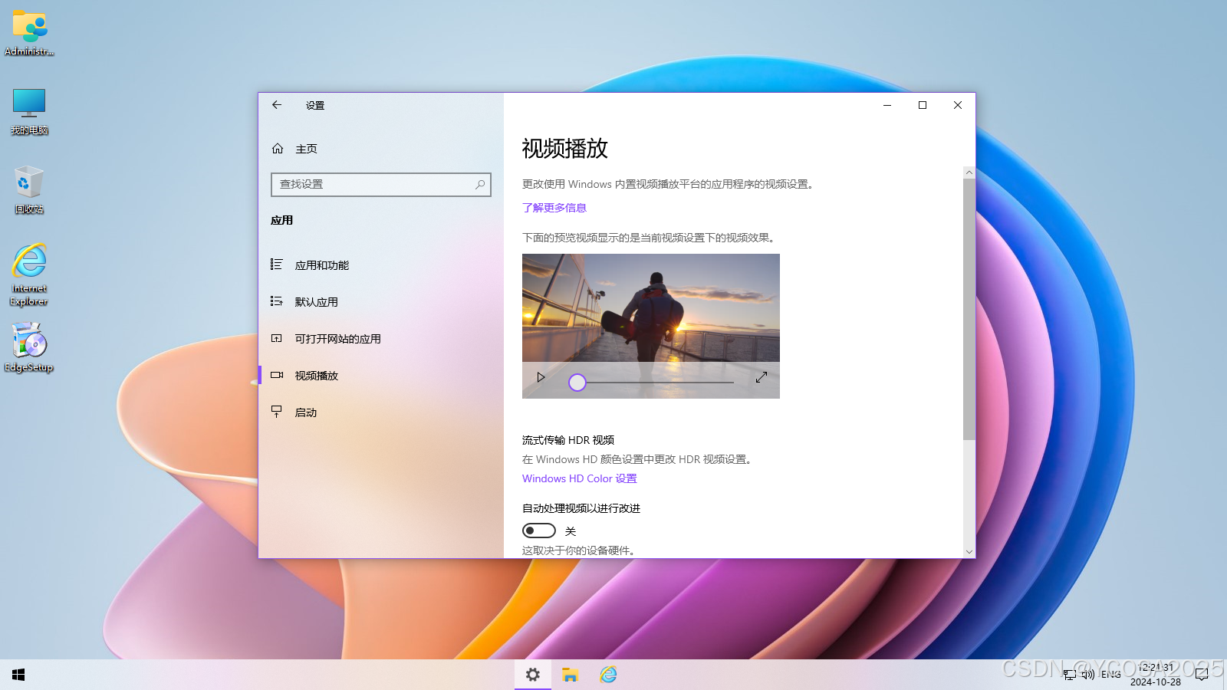Select the Administrator folder desktop icon
This screenshot has height=690, width=1227.
(x=29, y=33)
